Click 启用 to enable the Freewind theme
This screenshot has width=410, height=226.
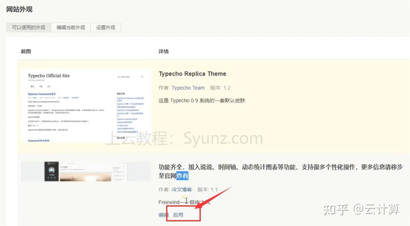point(178,215)
